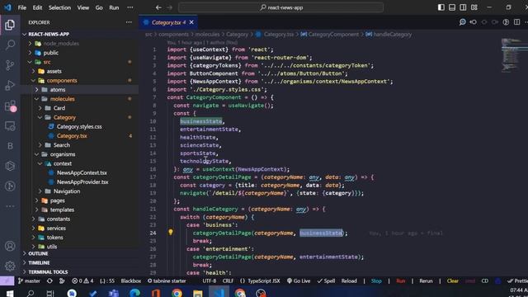Open the Explorer view in activity bar
The height and width of the screenshot is (297, 528).
coord(10,25)
